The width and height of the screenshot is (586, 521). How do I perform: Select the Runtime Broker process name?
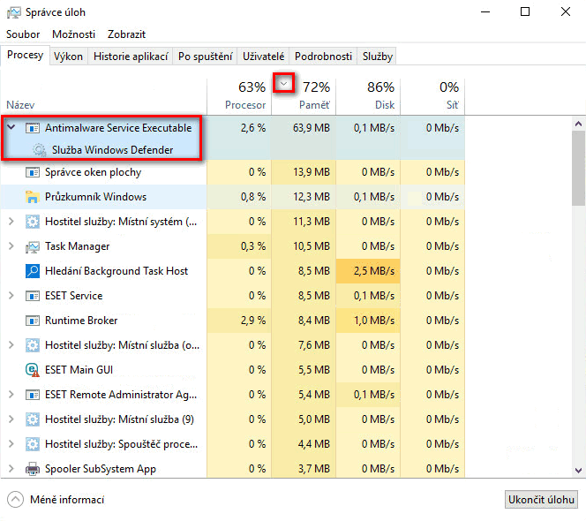click(81, 321)
